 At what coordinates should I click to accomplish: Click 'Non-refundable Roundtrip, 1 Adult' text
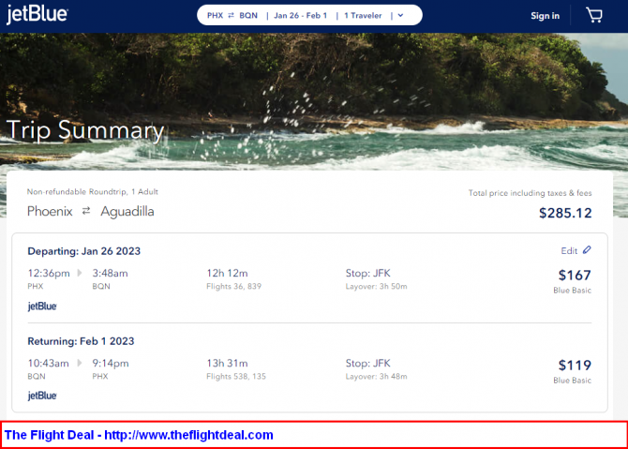coord(93,192)
